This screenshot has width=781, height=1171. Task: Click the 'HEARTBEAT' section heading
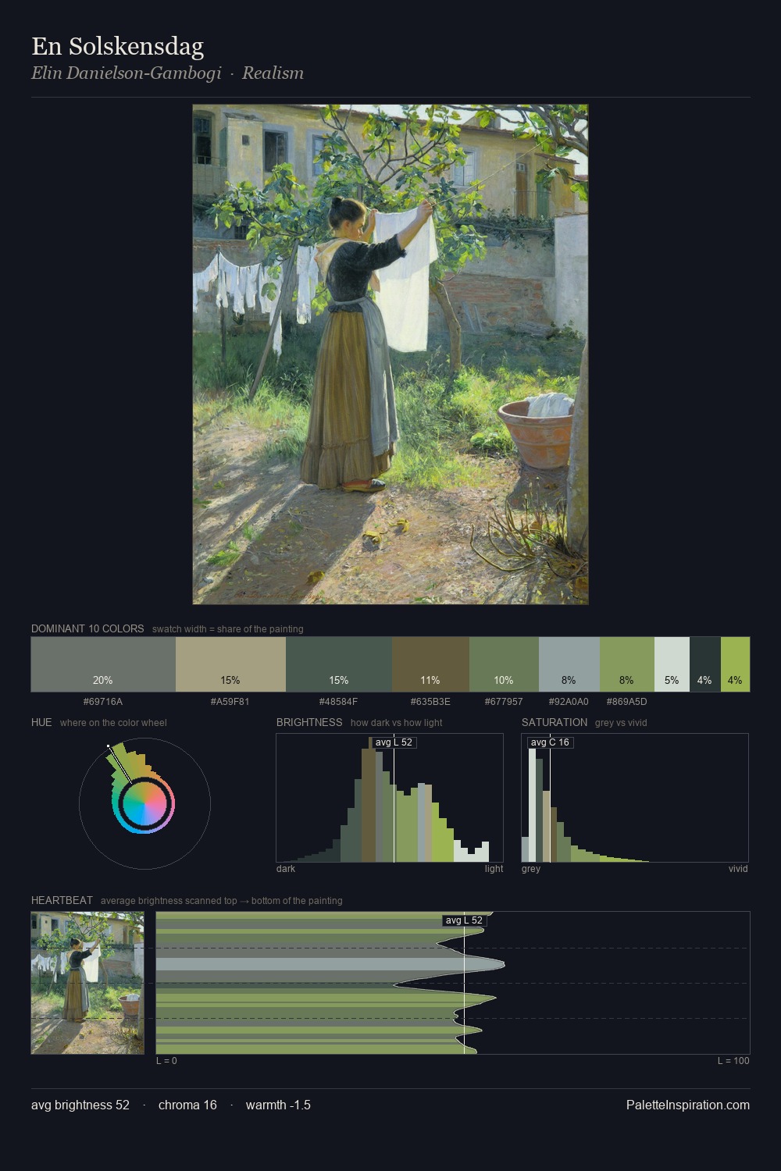click(62, 900)
